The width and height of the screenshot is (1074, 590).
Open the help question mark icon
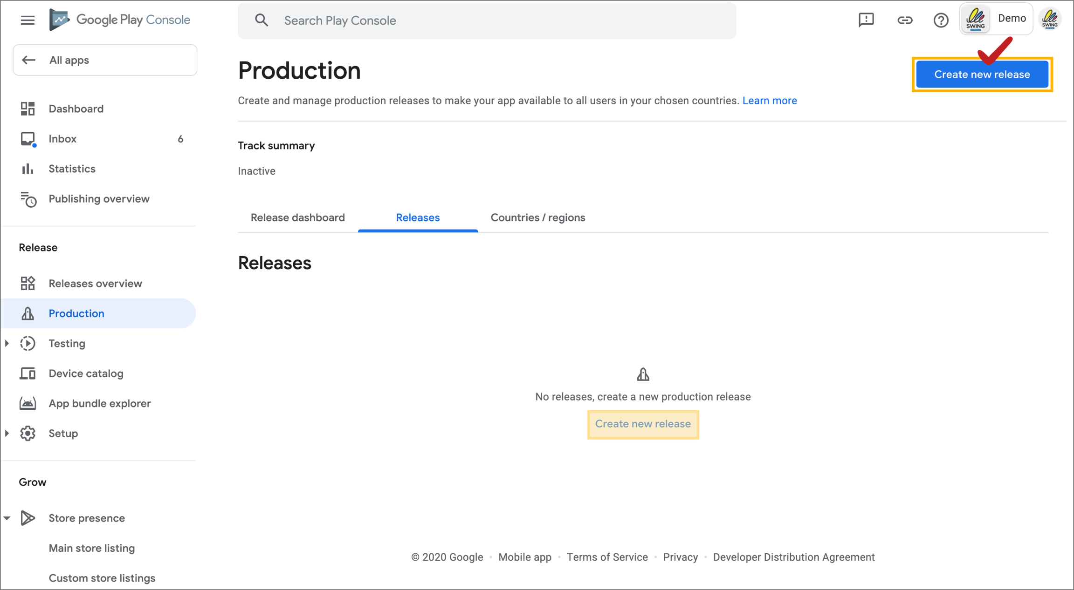(x=941, y=20)
